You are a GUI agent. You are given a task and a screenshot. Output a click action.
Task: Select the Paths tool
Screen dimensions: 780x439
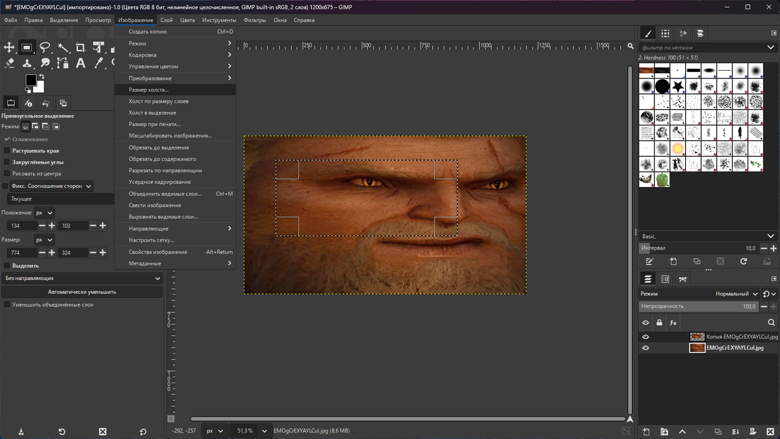[x=63, y=63]
